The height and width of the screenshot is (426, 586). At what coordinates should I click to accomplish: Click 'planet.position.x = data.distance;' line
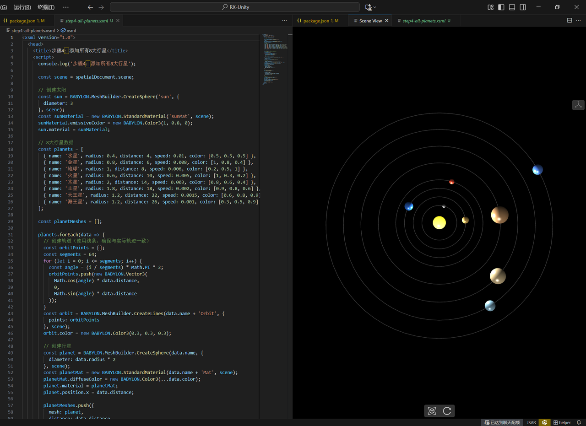click(x=88, y=392)
